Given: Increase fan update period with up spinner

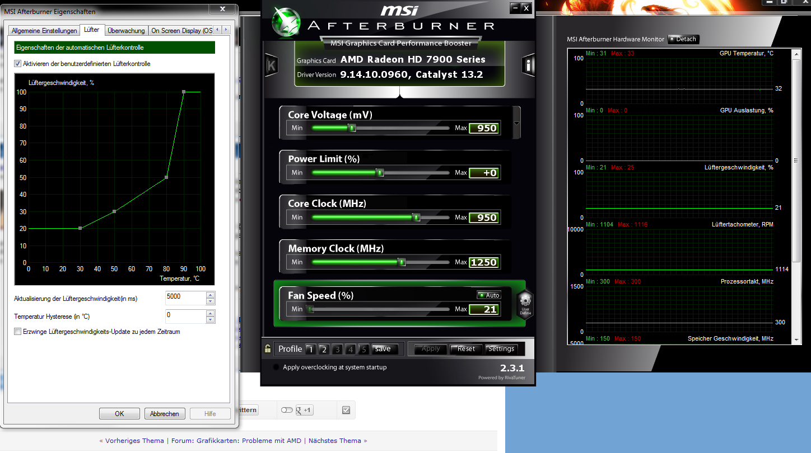Looking at the screenshot, I should [x=211, y=295].
